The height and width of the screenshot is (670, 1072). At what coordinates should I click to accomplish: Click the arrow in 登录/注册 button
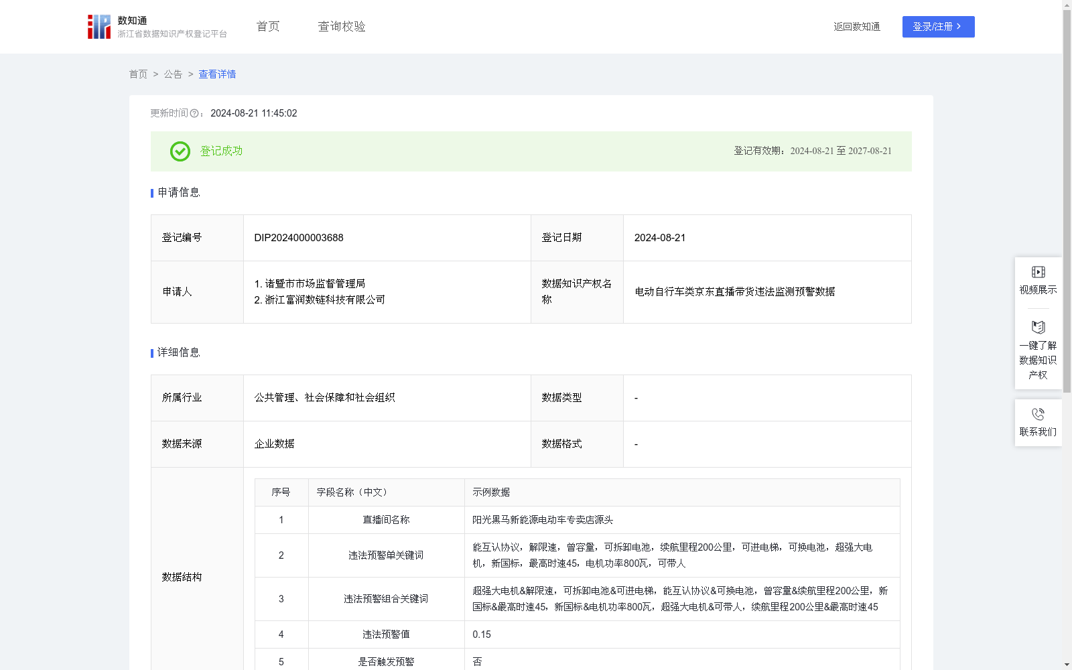[959, 27]
